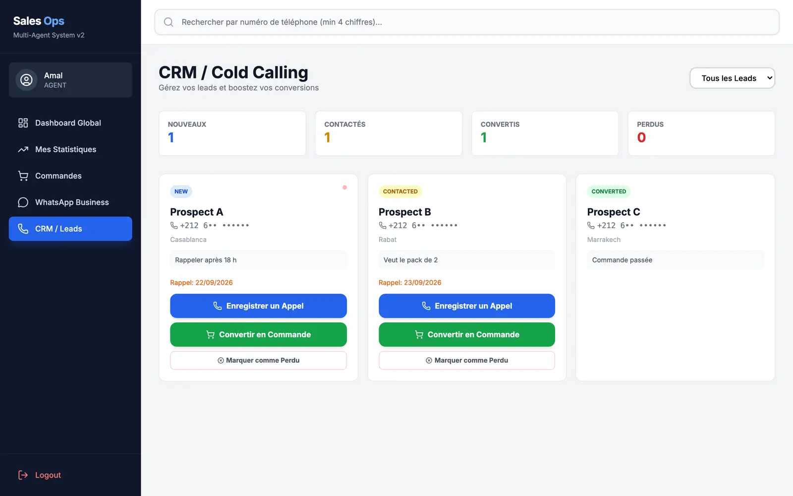Click the Amal user avatar icon
Screen dimensions: 793x496
point(26,80)
